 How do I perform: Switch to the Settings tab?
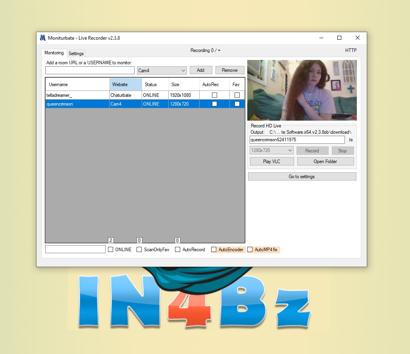tap(76, 53)
